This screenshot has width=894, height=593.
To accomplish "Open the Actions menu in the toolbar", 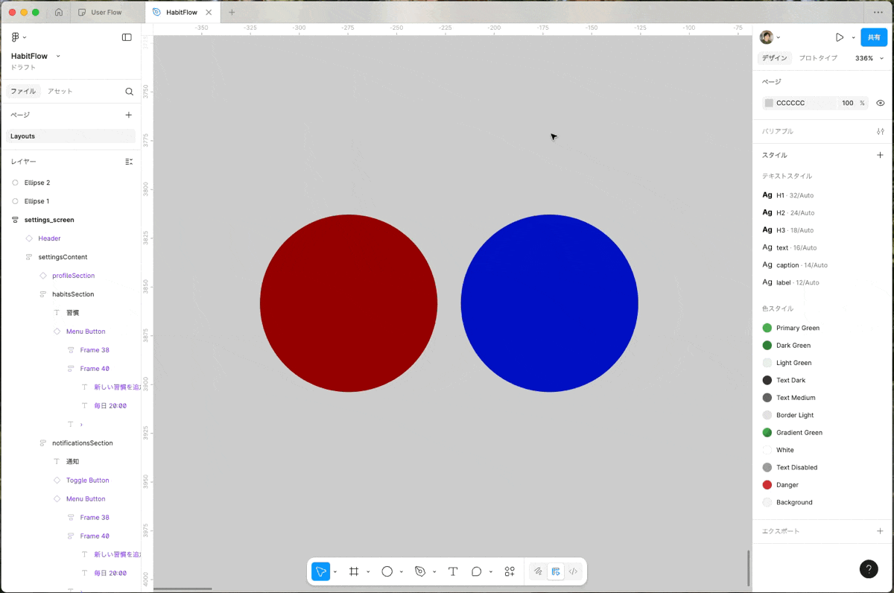I will click(510, 571).
